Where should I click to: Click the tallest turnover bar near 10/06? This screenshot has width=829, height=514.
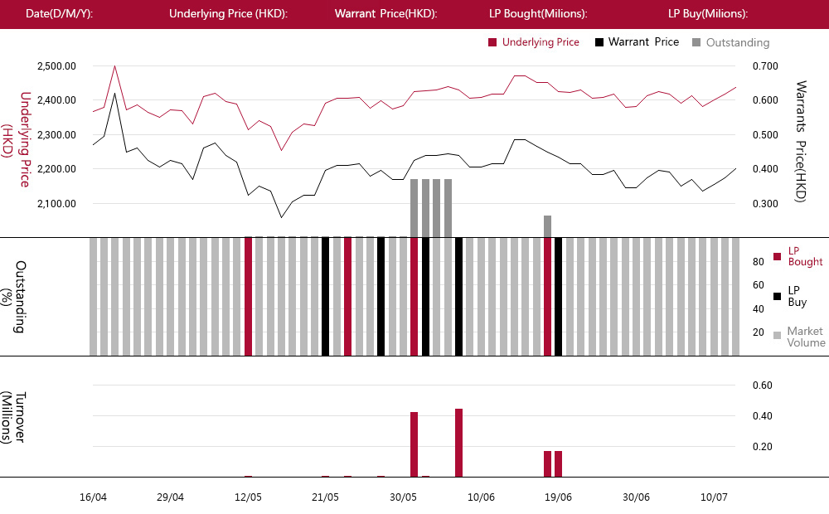tap(459, 443)
